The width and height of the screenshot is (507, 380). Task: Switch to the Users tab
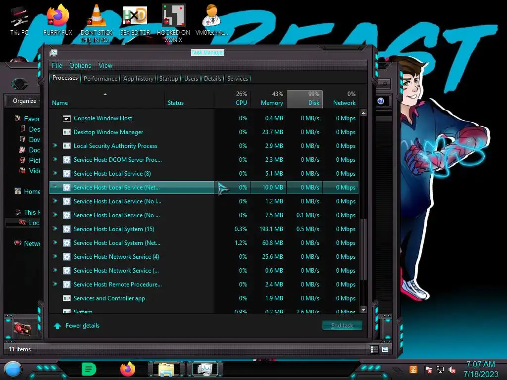[191, 79]
